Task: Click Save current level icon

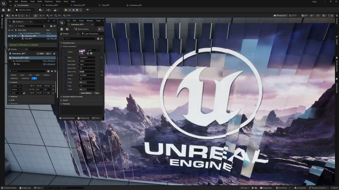Action: [x=3, y=10]
